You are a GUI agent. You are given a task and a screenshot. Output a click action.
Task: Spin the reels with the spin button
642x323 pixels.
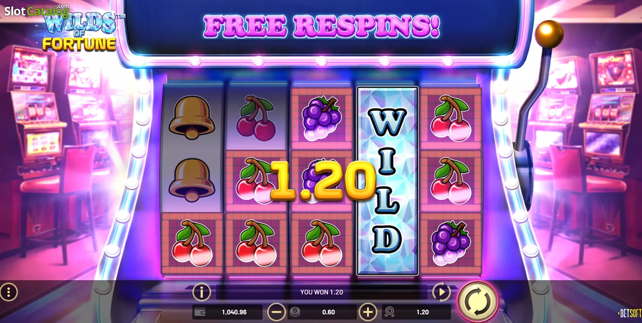pyautogui.click(x=477, y=301)
